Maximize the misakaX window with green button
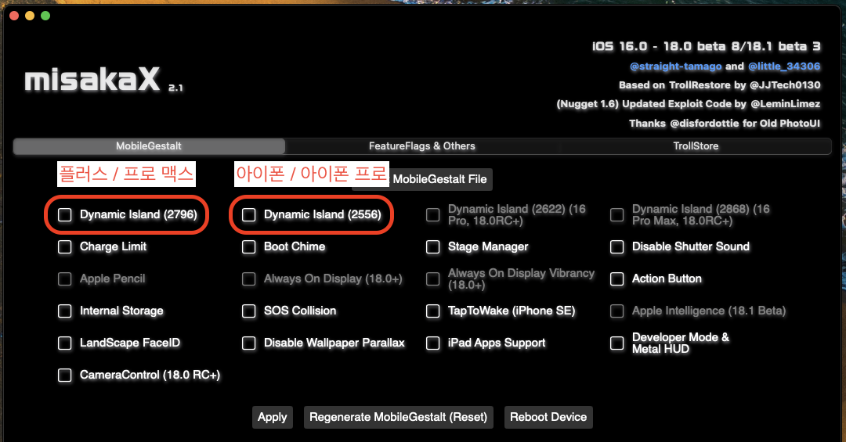This screenshot has width=846, height=442. click(x=45, y=16)
